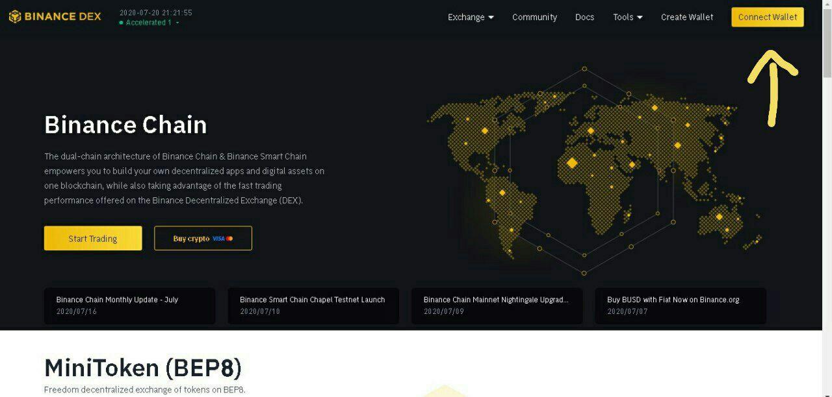Click the Connect Wallet button
Screen dimensions: 832x397
point(768,18)
